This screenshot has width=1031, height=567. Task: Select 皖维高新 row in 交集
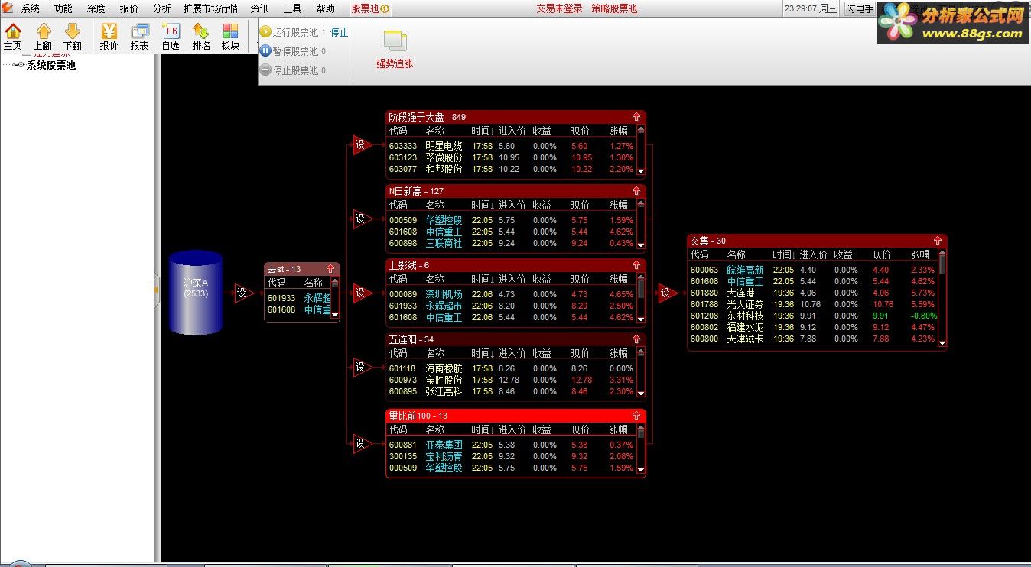(813, 270)
